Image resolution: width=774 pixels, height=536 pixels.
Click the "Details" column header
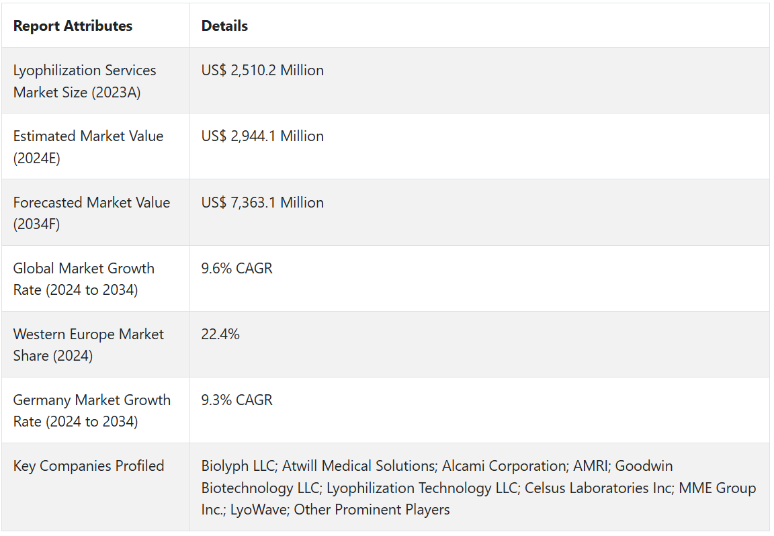click(x=224, y=26)
